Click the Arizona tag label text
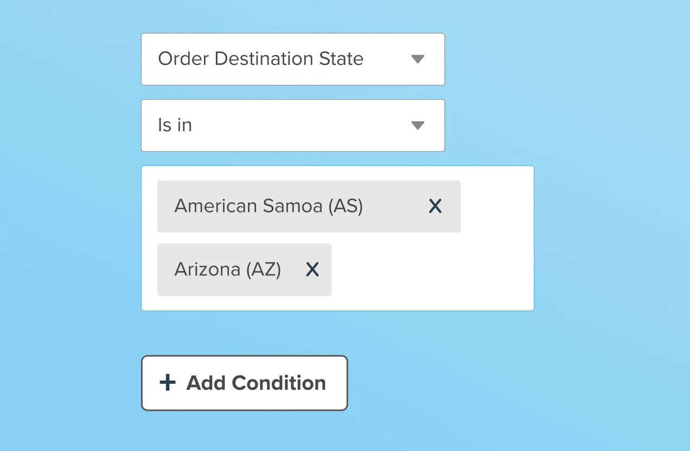 click(x=227, y=269)
